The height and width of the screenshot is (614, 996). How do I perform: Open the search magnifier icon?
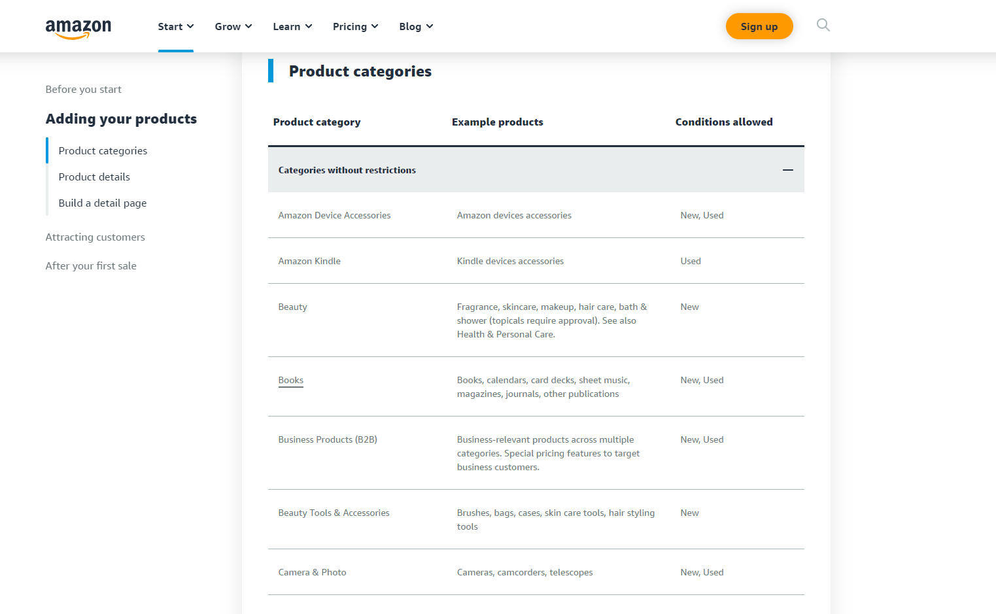point(823,26)
